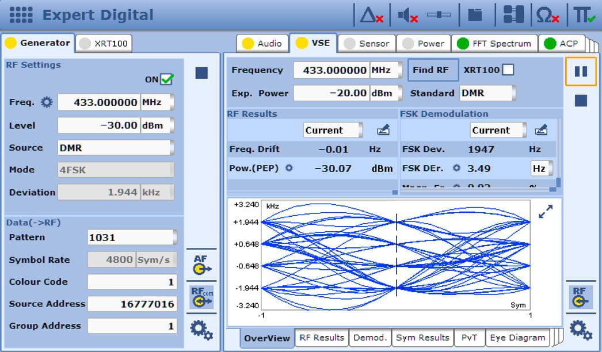
Task: Click the Find RF button
Action: tap(432, 70)
